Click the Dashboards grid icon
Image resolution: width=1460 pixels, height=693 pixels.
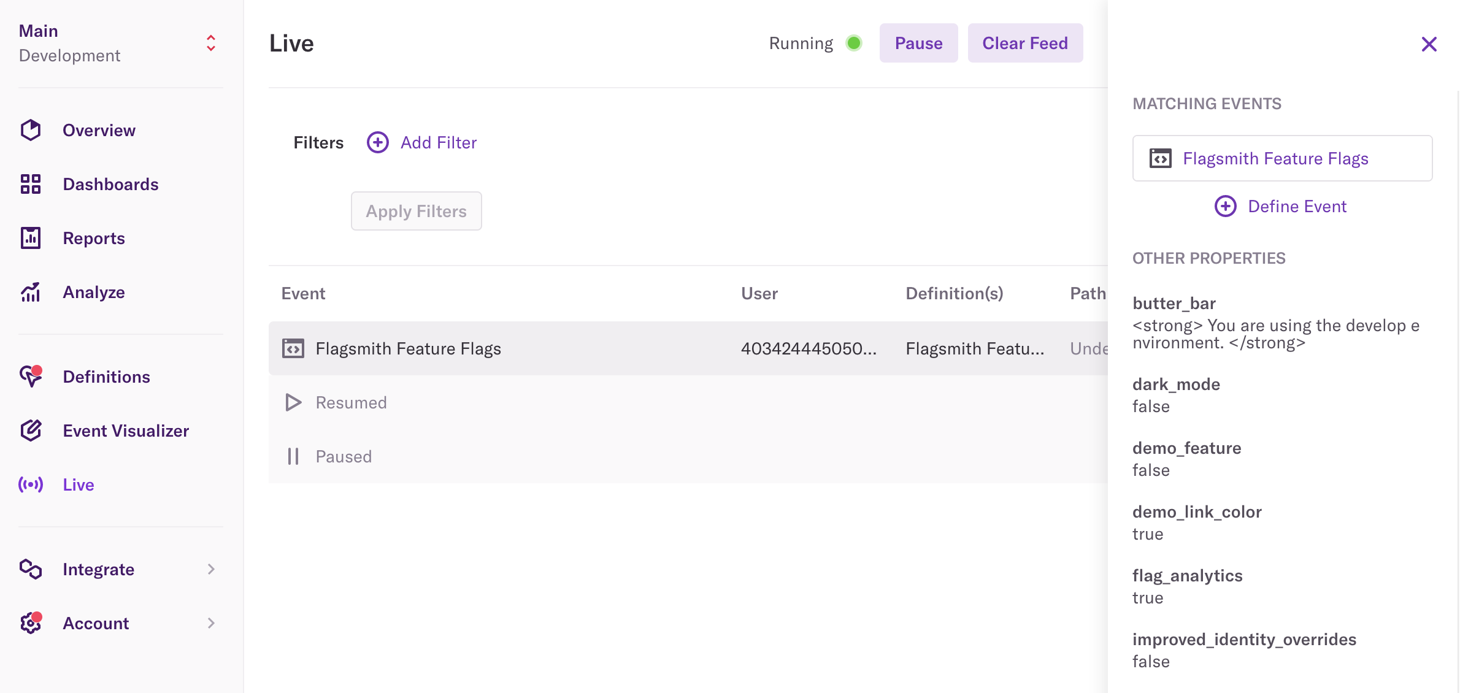tap(31, 184)
